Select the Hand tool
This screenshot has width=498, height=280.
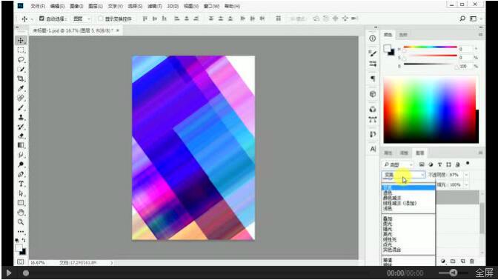pos(21,213)
